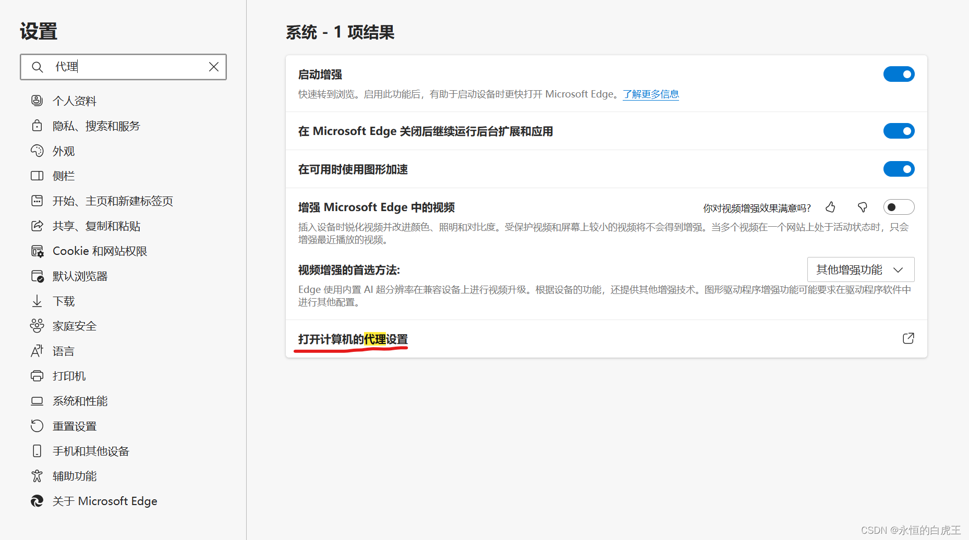Select 系统和性能 in the sidebar

click(x=80, y=401)
